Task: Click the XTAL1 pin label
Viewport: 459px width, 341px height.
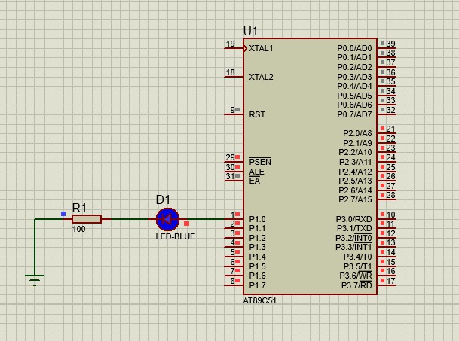Action: [261, 48]
